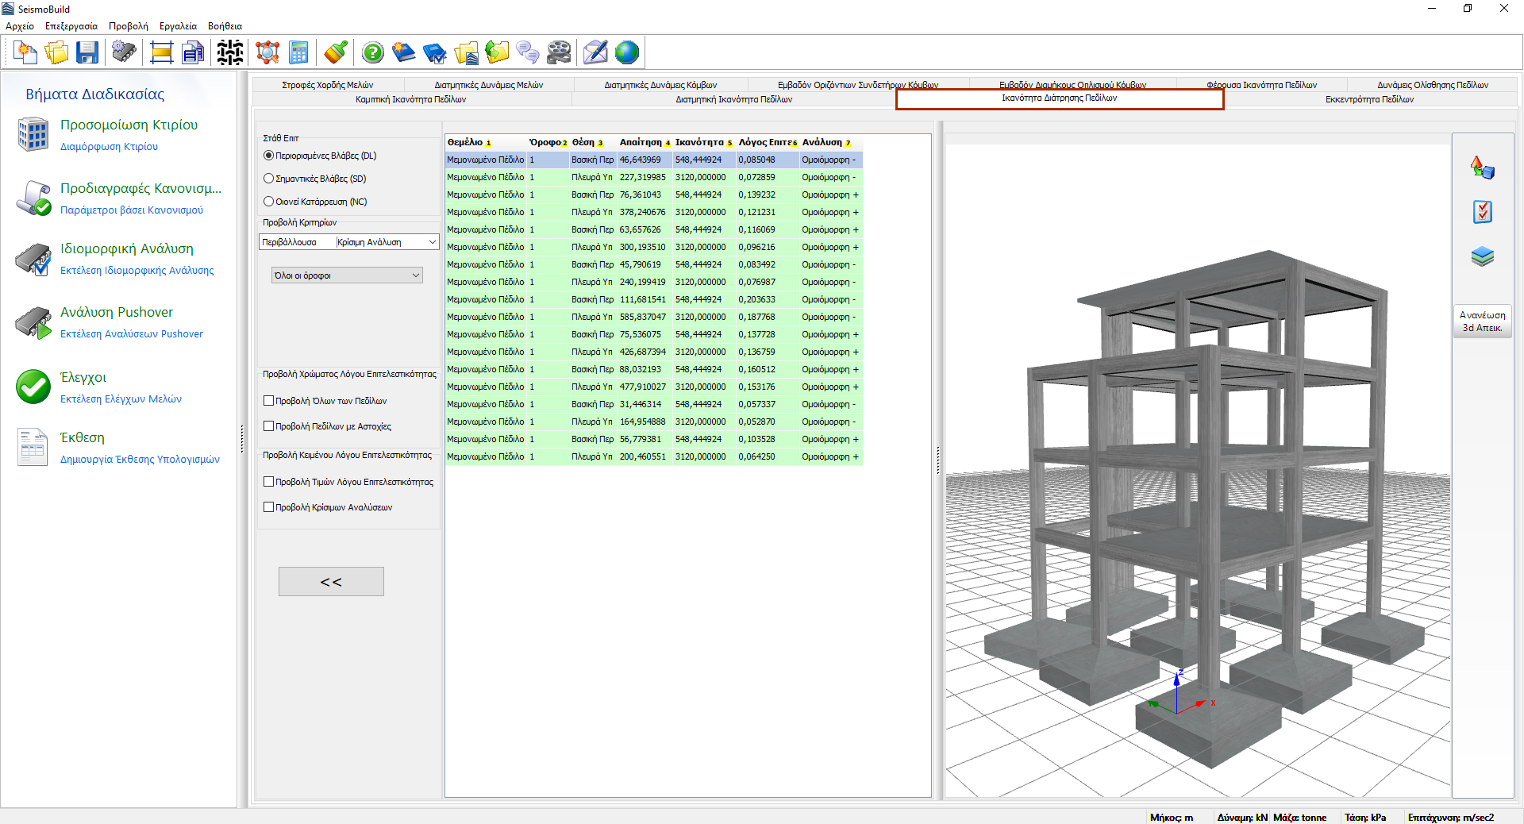Screen dimensions: 1524x824
Task: Click the paintbrush icon in the toolbar
Action: [335, 52]
